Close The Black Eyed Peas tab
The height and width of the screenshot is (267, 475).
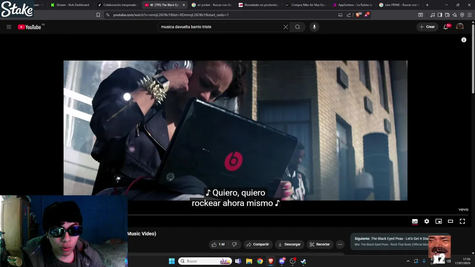click(x=184, y=5)
